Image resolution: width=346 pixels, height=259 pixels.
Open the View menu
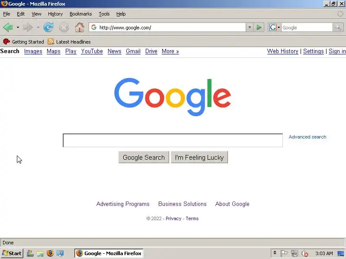pos(36,14)
